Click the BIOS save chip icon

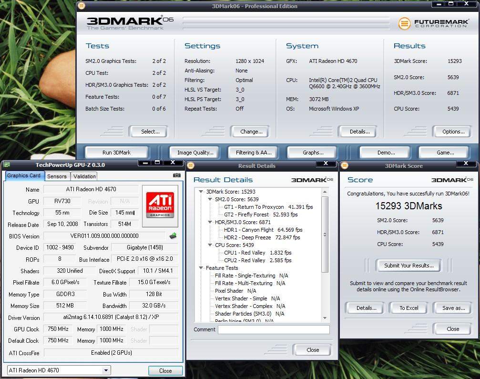pyautogui.click(x=173, y=236)
